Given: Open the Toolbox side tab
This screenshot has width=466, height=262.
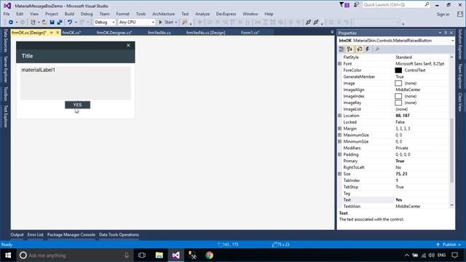Looking at the screenshot, I should 5,94.
